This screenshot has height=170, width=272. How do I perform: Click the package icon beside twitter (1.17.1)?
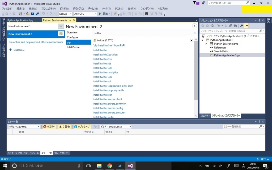click(95, 40)
